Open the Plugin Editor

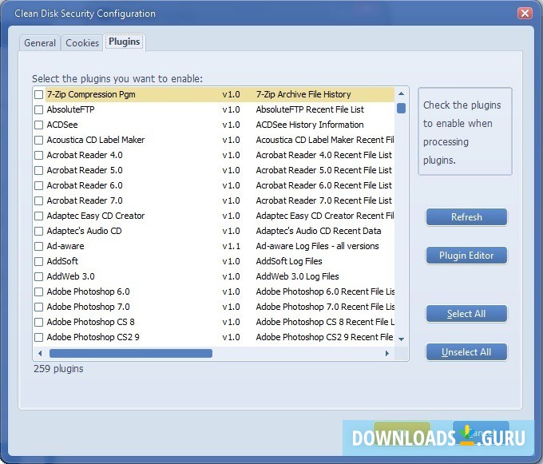[466, 256]
